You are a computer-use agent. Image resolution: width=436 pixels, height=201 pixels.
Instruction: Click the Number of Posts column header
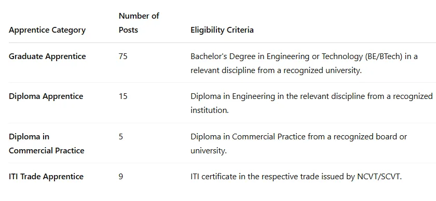[x=139, y=23]
